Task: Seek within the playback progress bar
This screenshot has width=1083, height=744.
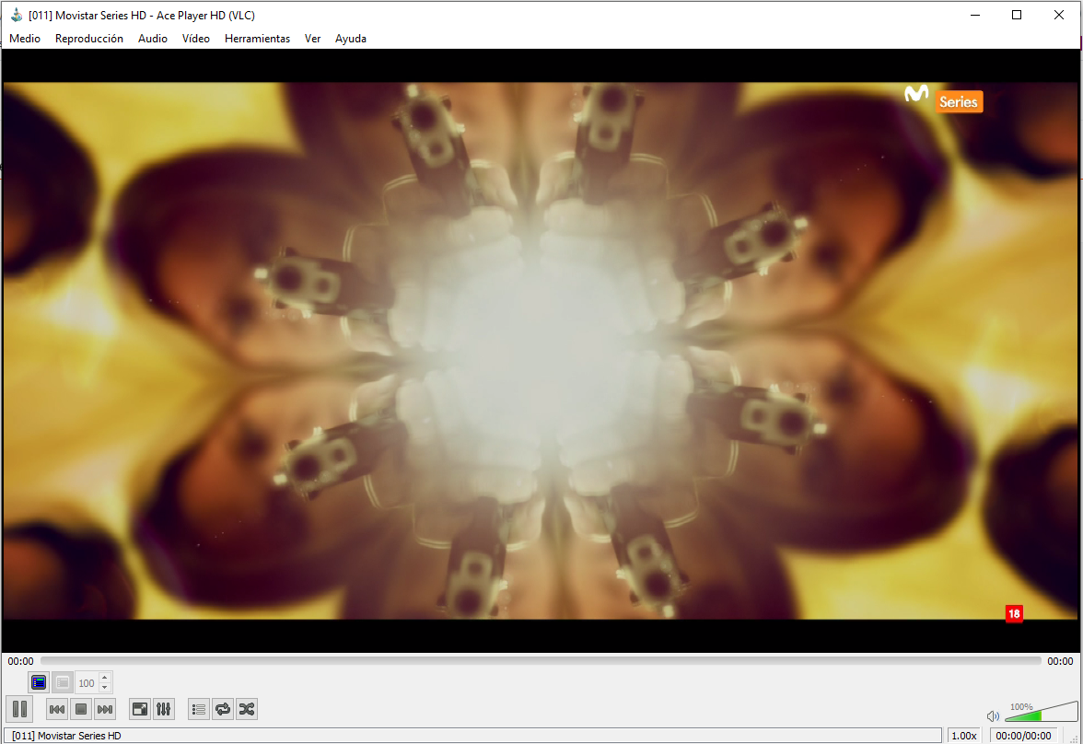Action: coord(541,661)
